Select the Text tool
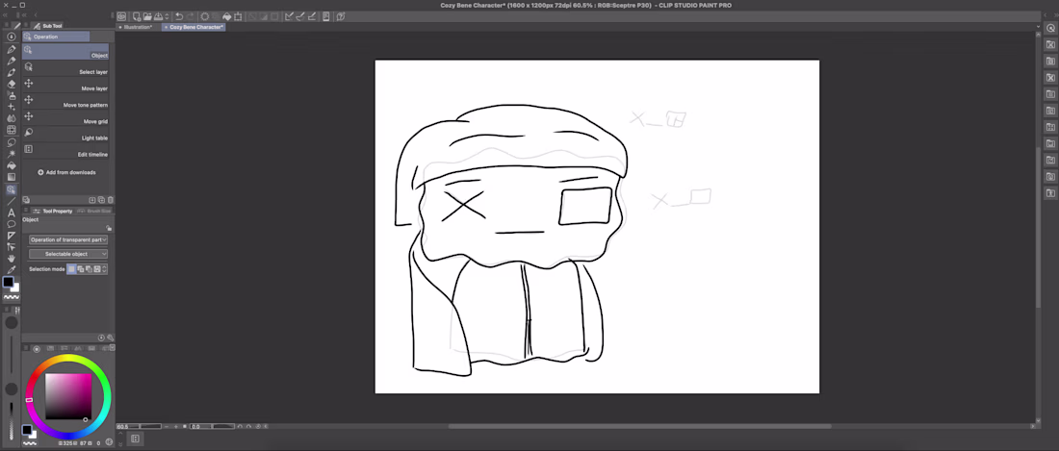This screenshot has width=1059, height=451. pos(12,213)
